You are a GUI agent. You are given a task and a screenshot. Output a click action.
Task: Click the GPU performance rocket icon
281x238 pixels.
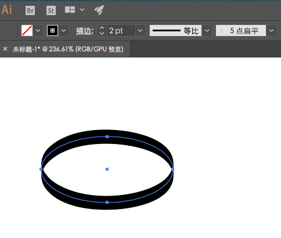click(x=99, y=10)
